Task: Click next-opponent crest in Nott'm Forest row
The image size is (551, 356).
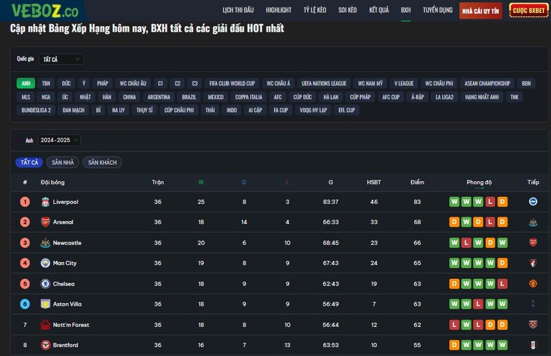Action: pyautogui.click(x=533, y=324)
